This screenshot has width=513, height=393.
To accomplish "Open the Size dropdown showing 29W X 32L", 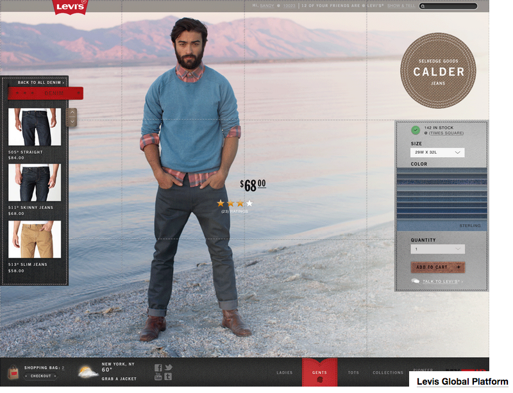I will [437, 153].
